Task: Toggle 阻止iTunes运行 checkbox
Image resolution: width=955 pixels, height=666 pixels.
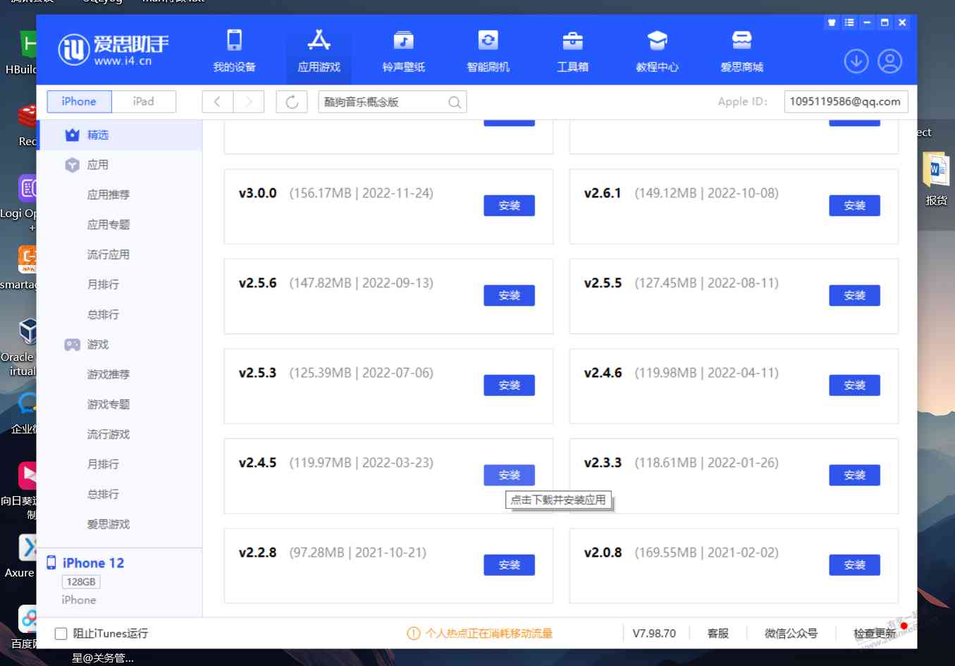Action: (61, 634)
